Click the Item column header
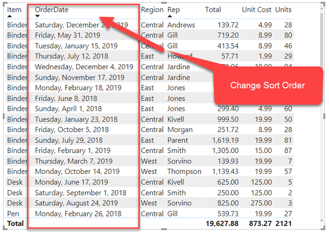The height and width of the screenshot is (232, 329). coord(14,10)
